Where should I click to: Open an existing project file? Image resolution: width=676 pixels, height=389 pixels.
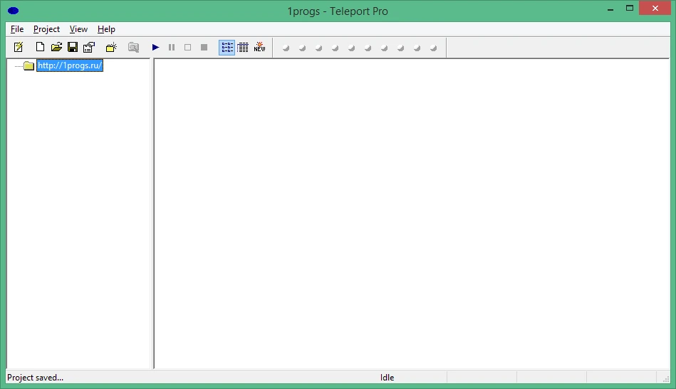click(x=56, y=48)
